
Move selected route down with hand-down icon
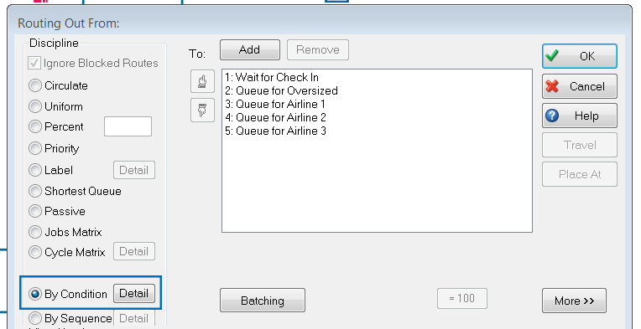coord(202,110)
